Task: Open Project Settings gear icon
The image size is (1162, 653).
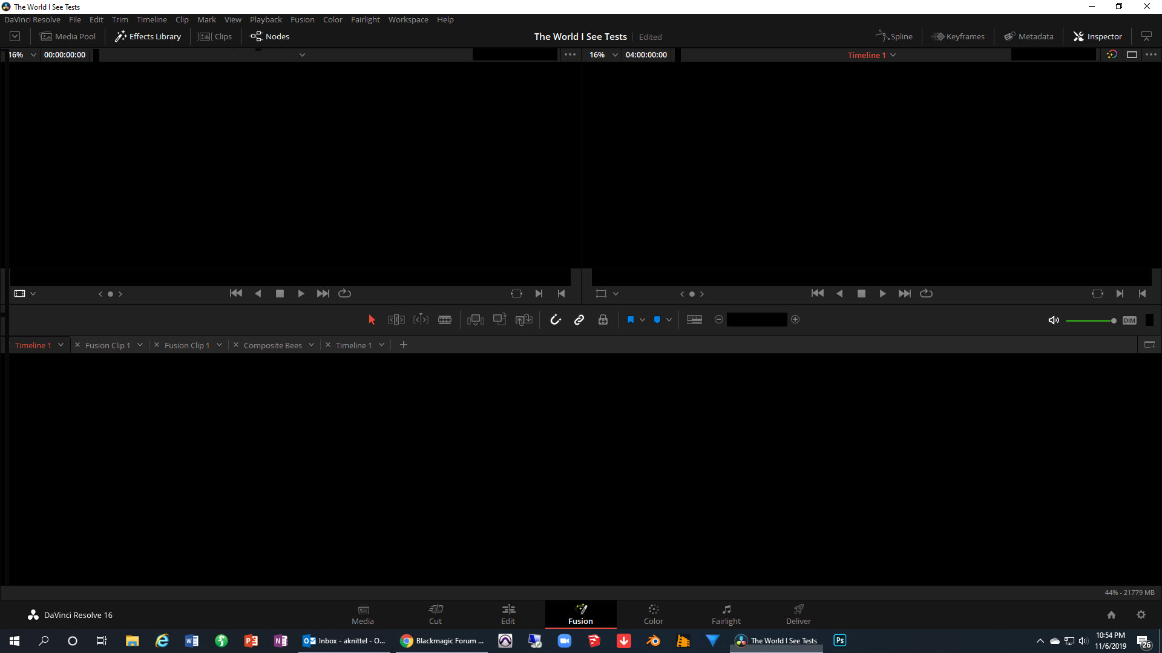Action: click(1141, 614)
